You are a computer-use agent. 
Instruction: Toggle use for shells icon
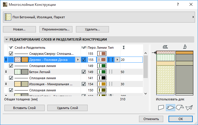[189, 108]
